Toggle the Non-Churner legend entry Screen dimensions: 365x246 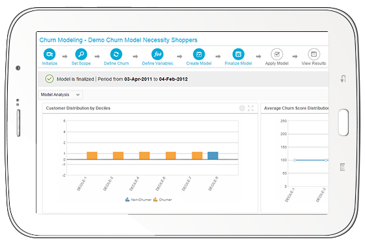pos(138,200)
